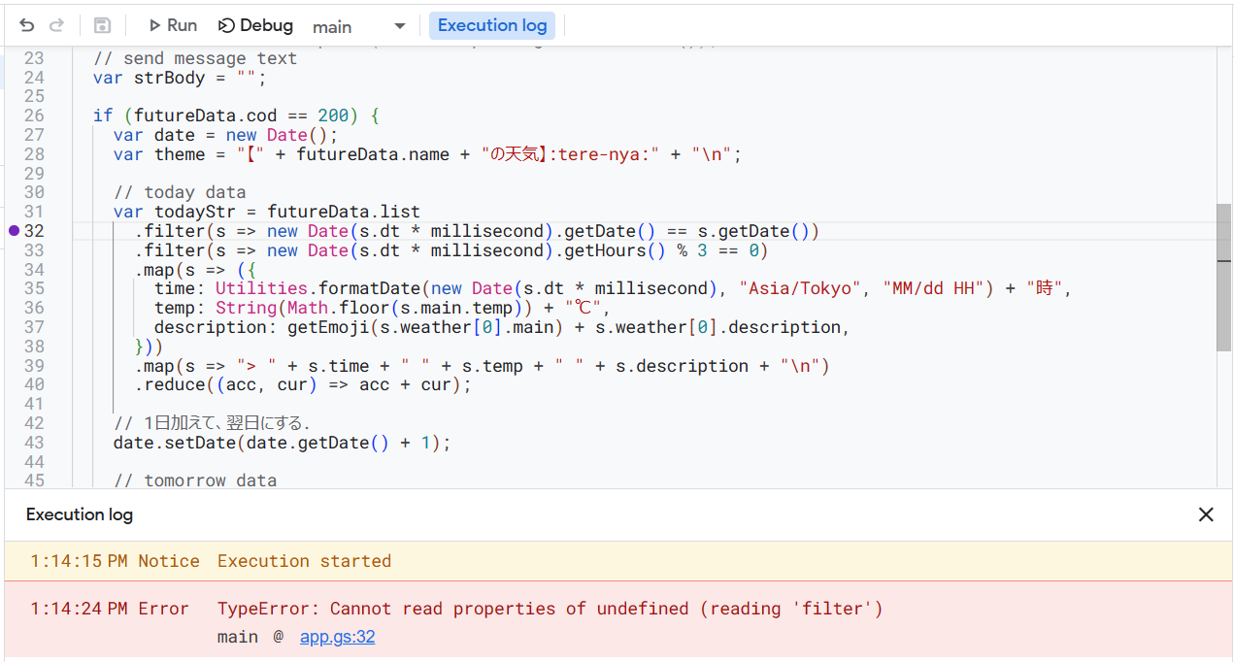Click the Redo arrow icon
The height and width of the screenshot is (662, 1234).
click(56, 26)
